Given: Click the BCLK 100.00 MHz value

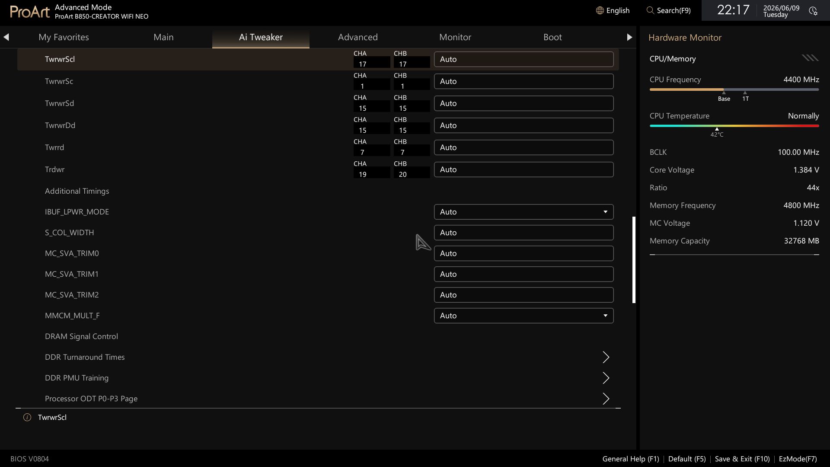Looking at the screenshot, I should 798,152.
